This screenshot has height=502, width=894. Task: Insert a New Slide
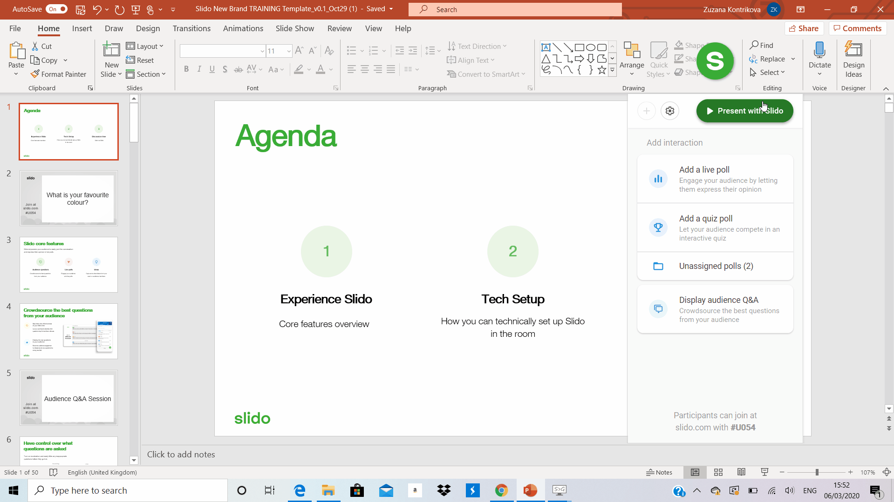(x=111, y=60)
